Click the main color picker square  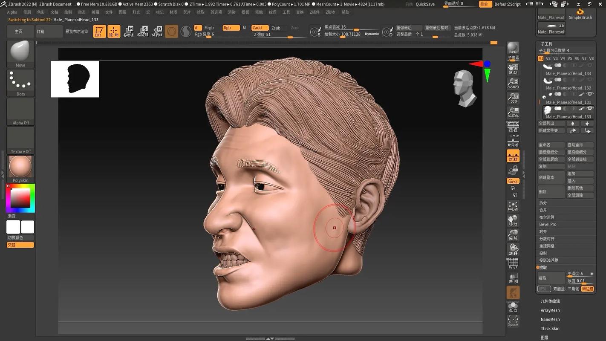pyautogui.click(x=20, y=198)
